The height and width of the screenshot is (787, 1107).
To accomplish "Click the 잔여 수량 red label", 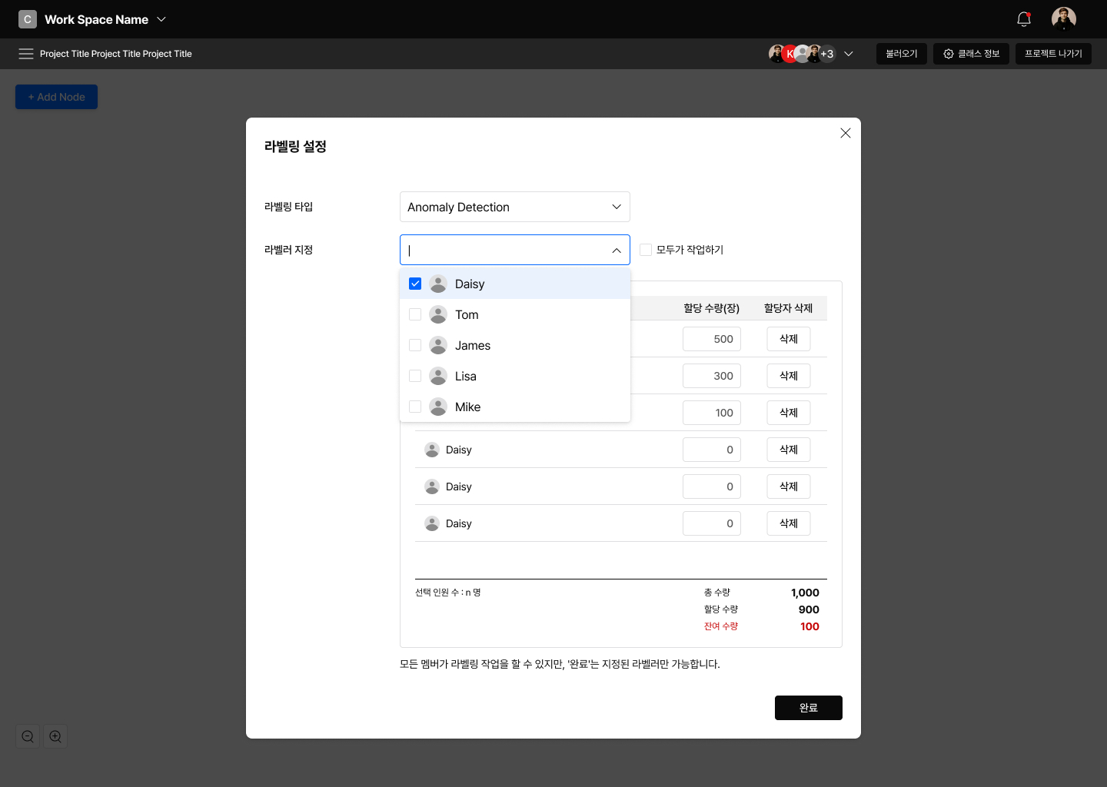I will point(721,626).
